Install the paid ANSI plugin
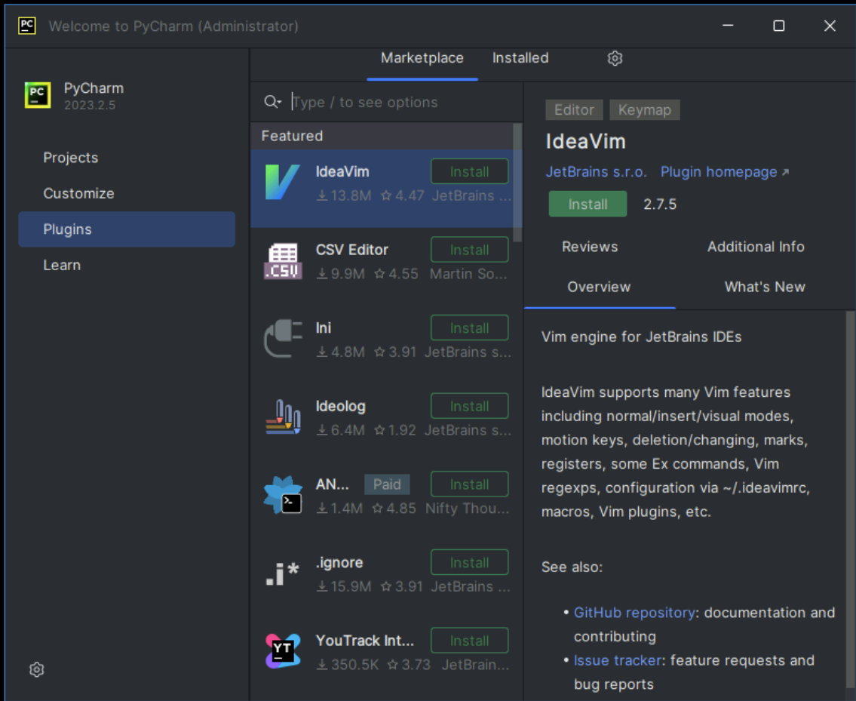This screenshot has height=701, width=856. point(470,484)
